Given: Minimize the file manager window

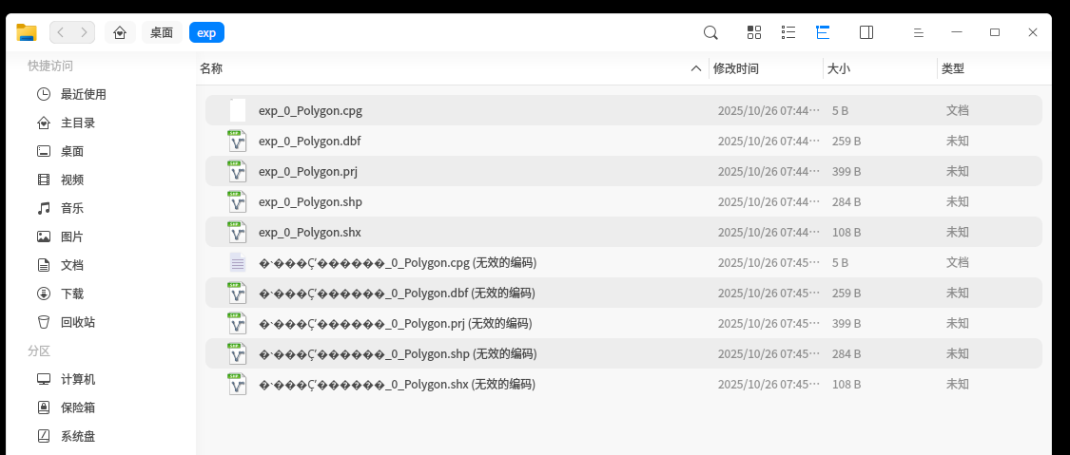Looking at the screenshot, I should (957, 32).
